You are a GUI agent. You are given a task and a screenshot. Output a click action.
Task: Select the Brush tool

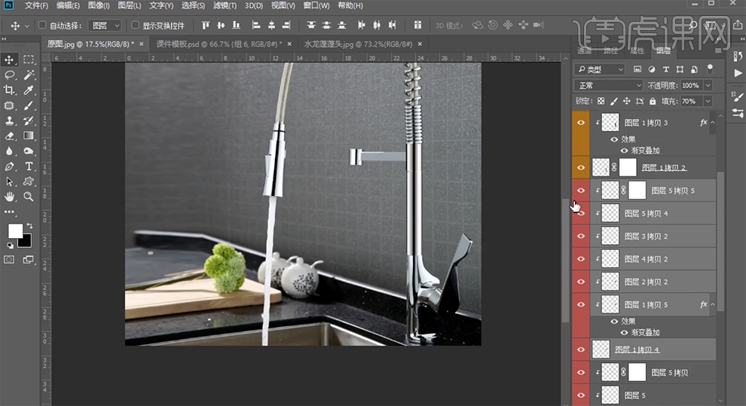click(x=29, y=105)
